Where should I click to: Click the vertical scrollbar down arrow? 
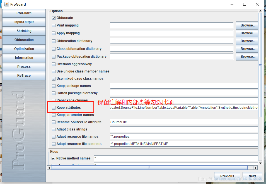(x=260, y=163)
